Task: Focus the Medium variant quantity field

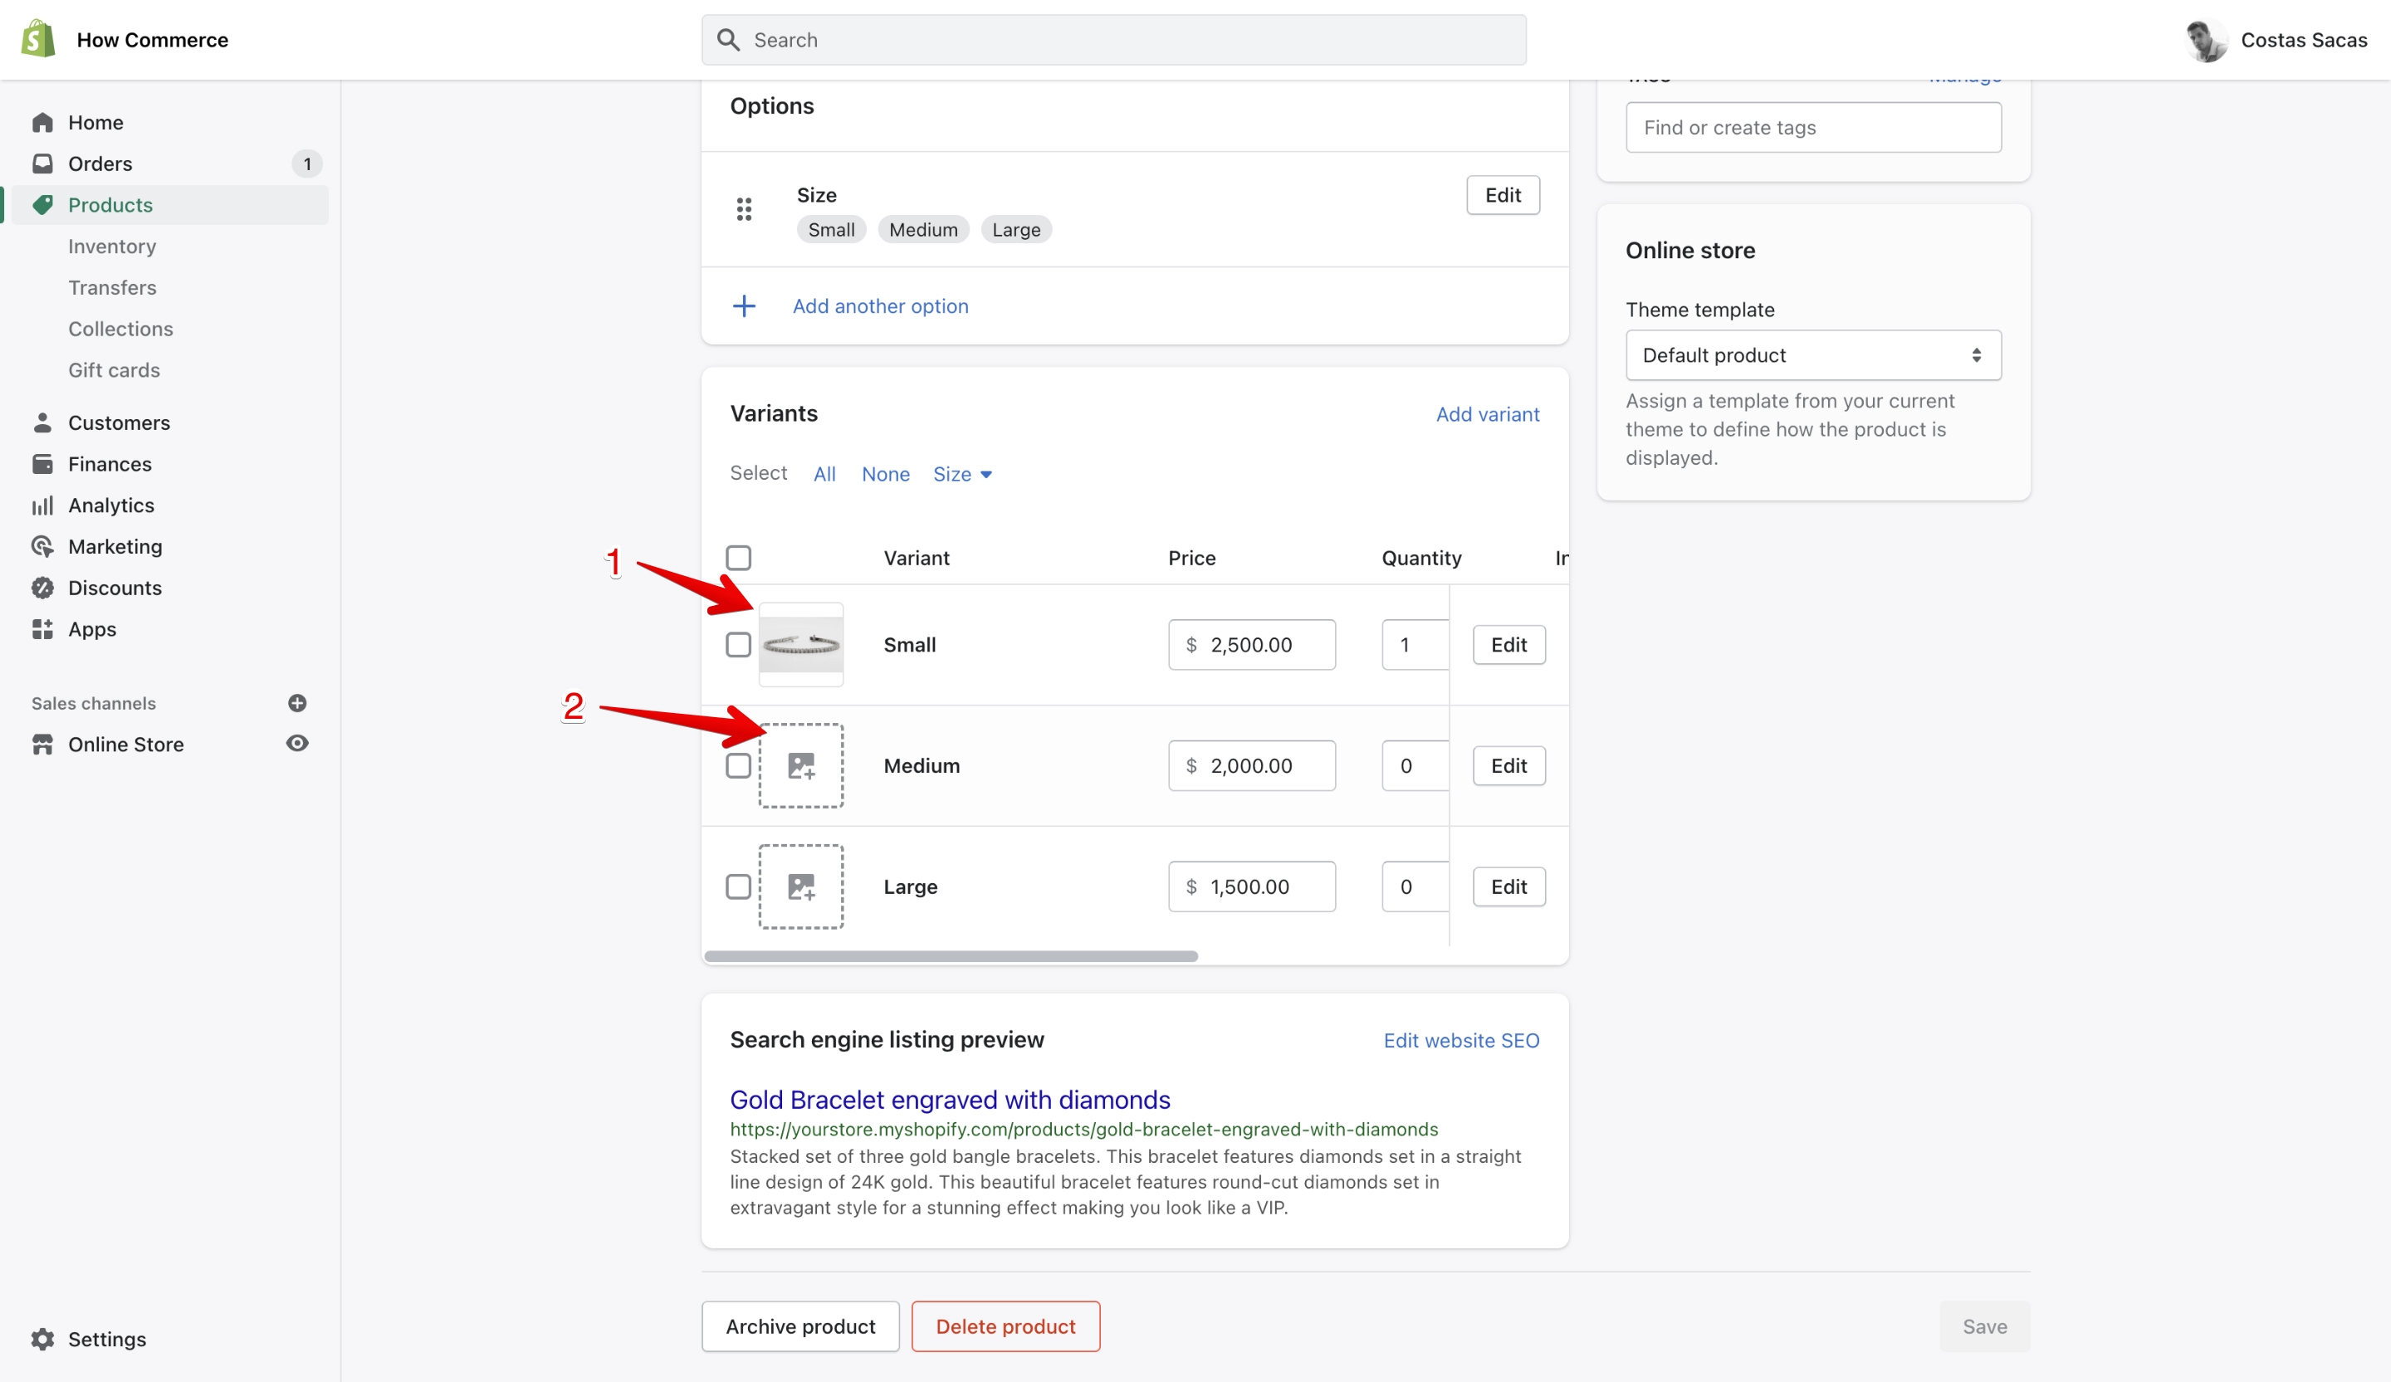Action: [1415, 765]
